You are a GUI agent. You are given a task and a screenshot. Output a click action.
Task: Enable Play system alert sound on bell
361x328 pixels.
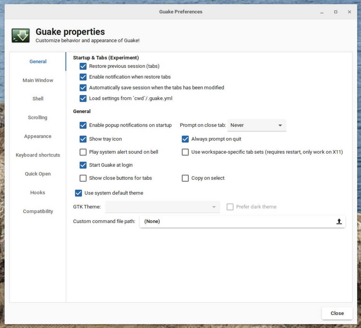click(x=83, y=152)
